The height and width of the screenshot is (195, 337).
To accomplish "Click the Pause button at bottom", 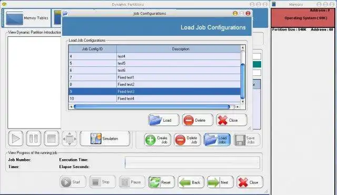I will coord(132,182).
